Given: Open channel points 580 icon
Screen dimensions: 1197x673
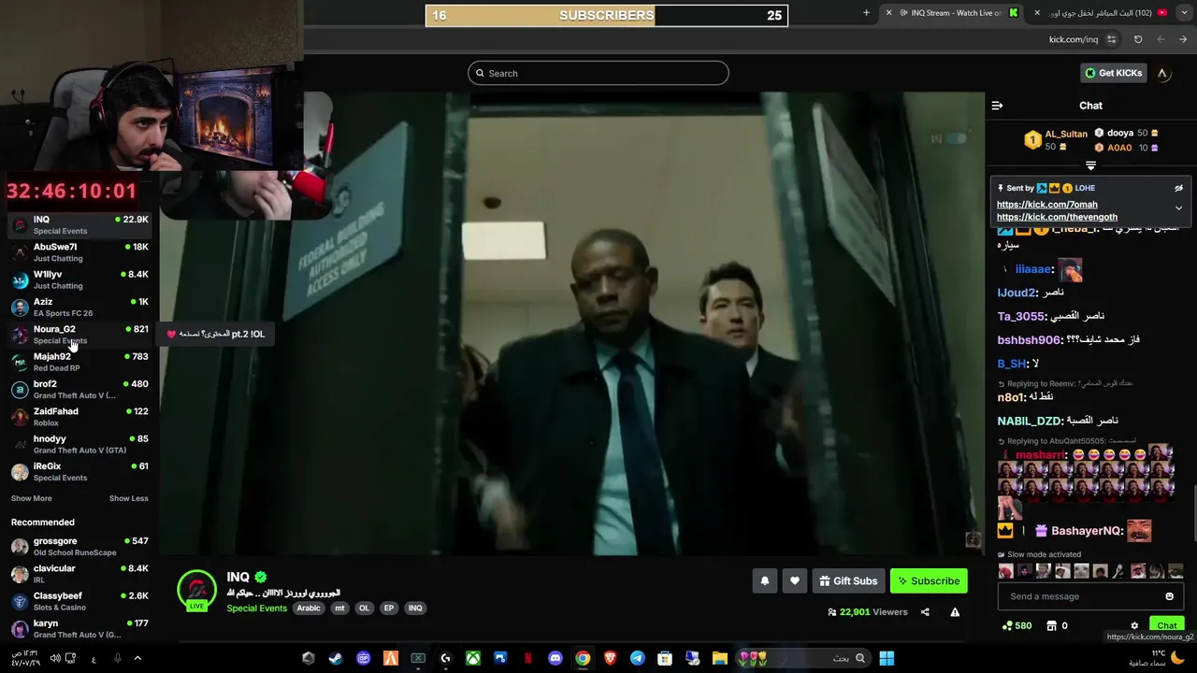Looking at the screenshot, I should tap(1017, 625).
